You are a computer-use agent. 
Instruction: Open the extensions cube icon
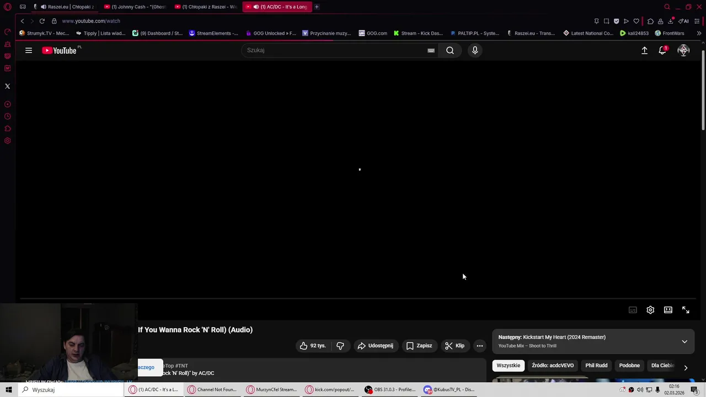click(650, 21)
